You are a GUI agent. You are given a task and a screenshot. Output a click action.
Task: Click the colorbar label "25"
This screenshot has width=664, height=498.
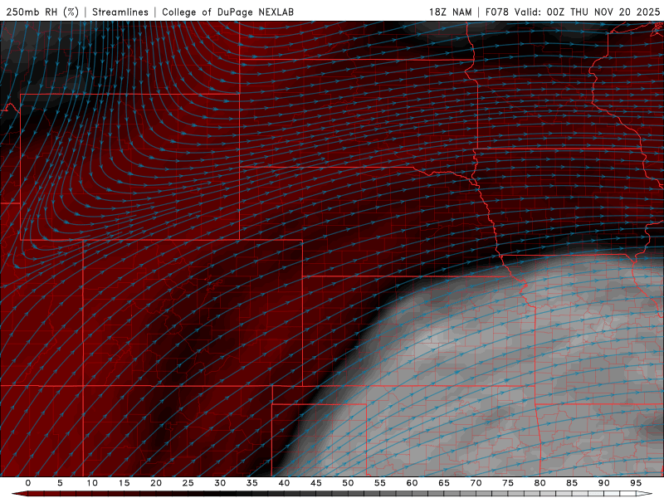(188, 483)
